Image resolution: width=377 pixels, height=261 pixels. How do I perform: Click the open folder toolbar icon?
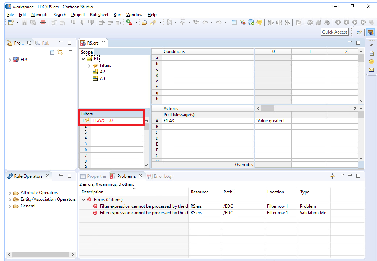click(144, 22)
